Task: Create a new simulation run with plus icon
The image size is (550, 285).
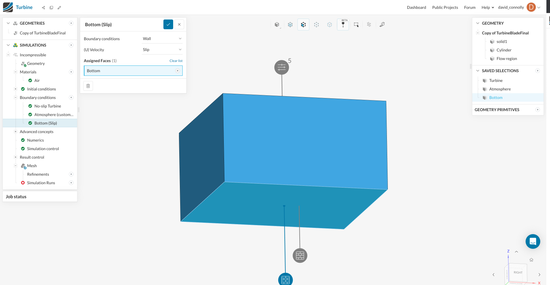Action: [x=71, y=183]
